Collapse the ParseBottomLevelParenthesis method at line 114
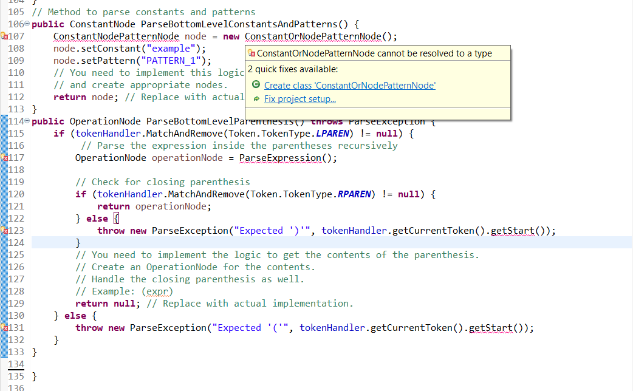Viewport: 633px width, 391px height. coord(26,121)
